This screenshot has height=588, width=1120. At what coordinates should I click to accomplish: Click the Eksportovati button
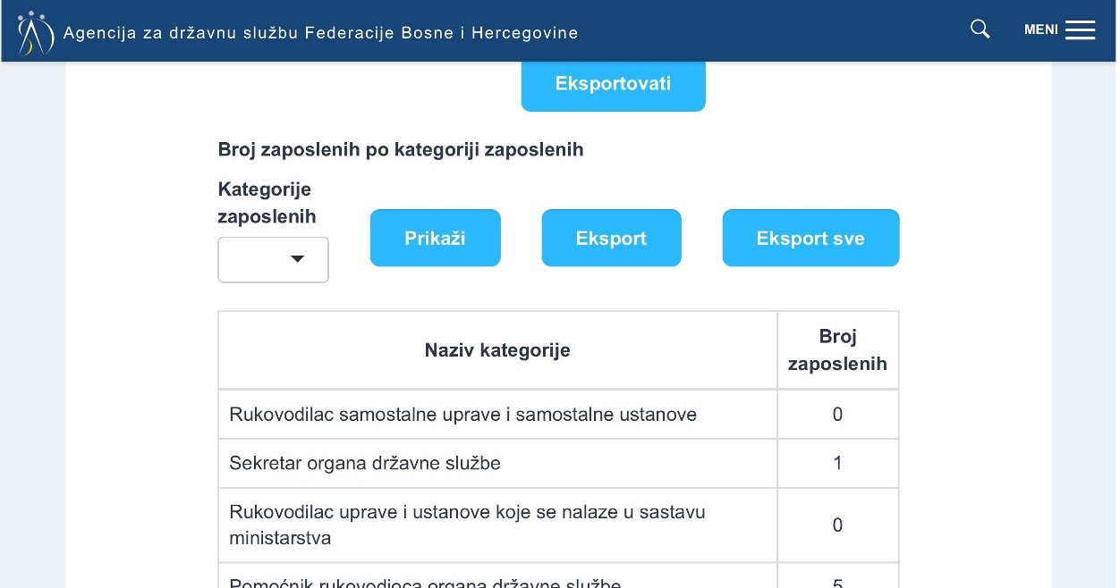coord(614,84)
